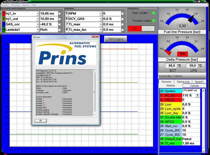The height and width of the screenshot is (155, 210).
Task: Click scroll down arrow in Info box text
Action: [x=94, y=114]
